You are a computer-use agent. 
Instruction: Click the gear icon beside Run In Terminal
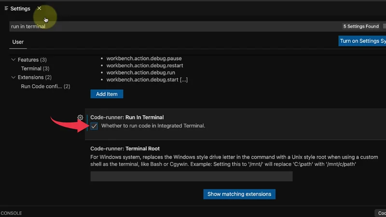click(x=81, y=118)
